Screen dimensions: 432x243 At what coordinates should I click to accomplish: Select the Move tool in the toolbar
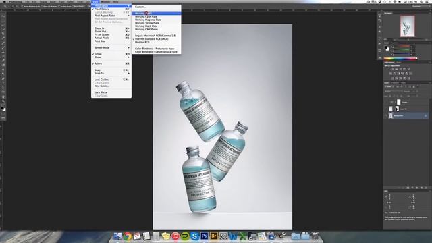tap(3, 16)
